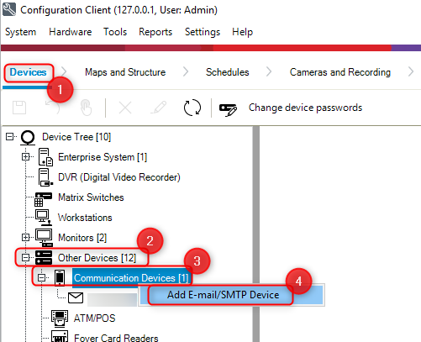Switch to Maps and Structure tab

(x=125, y=72)
